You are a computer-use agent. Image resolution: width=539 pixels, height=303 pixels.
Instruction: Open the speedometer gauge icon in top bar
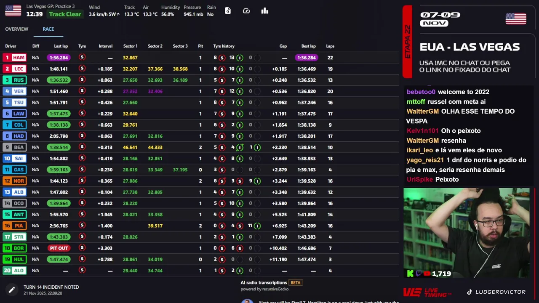246,11
